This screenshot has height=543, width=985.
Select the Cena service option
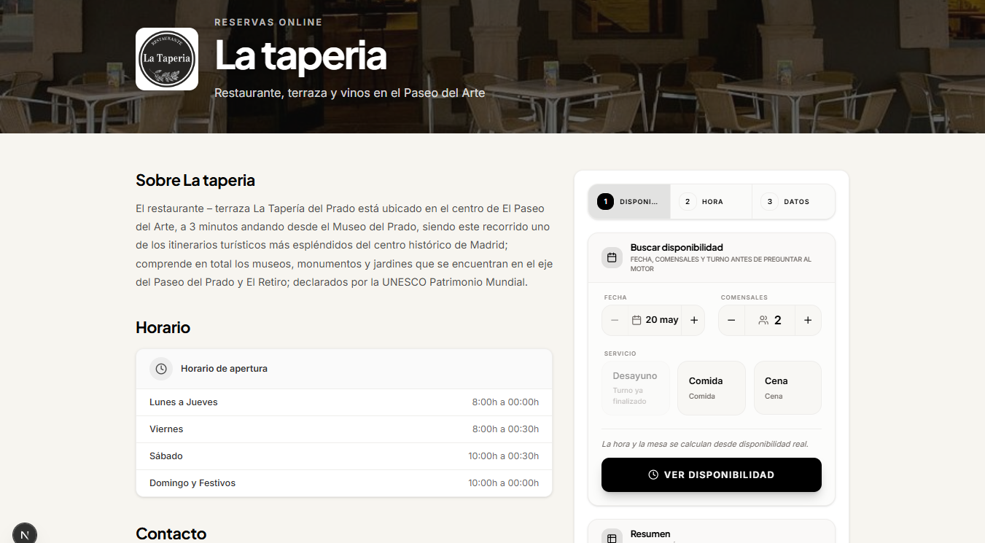point(787,388)
